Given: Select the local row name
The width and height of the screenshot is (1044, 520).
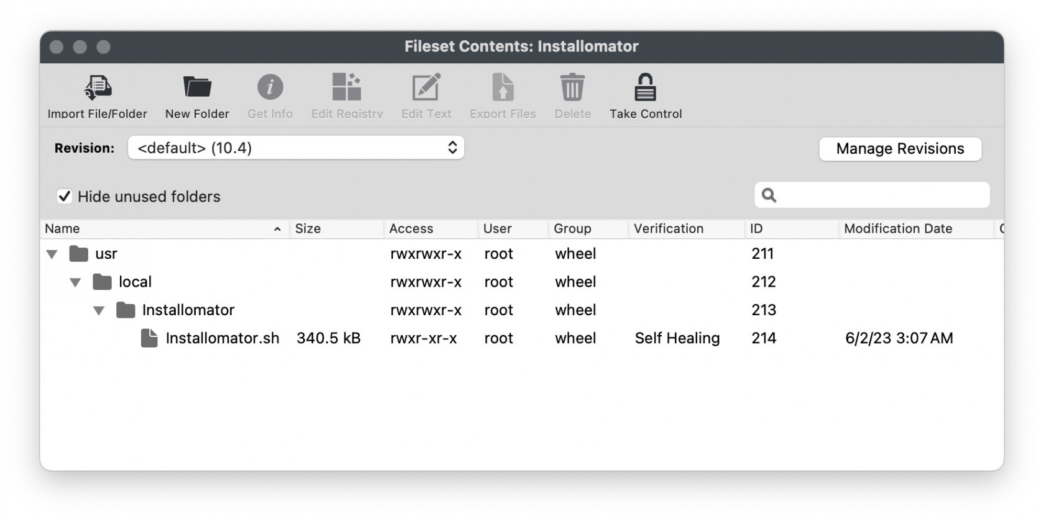Looking at the screenshot, I should coord(135,282).
